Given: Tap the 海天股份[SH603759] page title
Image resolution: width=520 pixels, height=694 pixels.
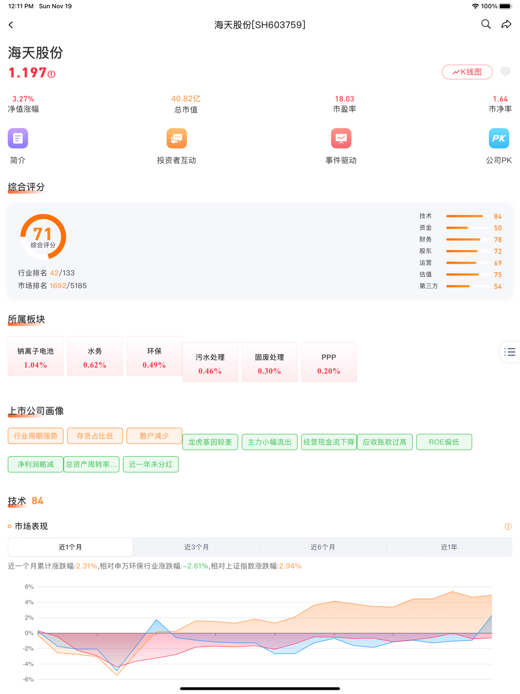Looking at the screenshot, I should coord(260,25).
